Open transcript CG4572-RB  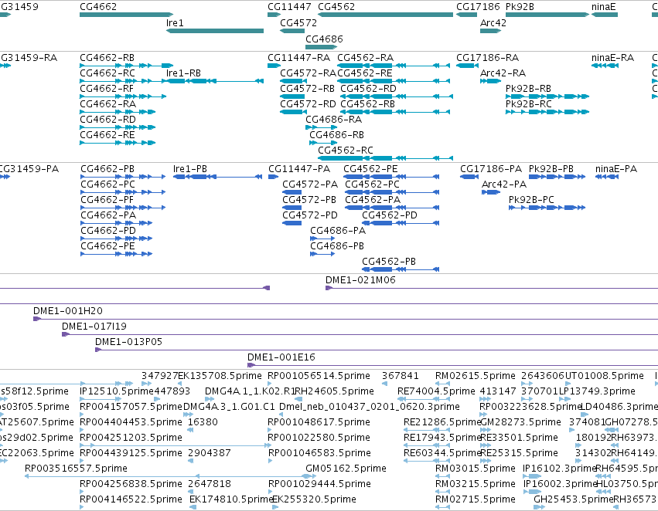click(x=307, y=88)
